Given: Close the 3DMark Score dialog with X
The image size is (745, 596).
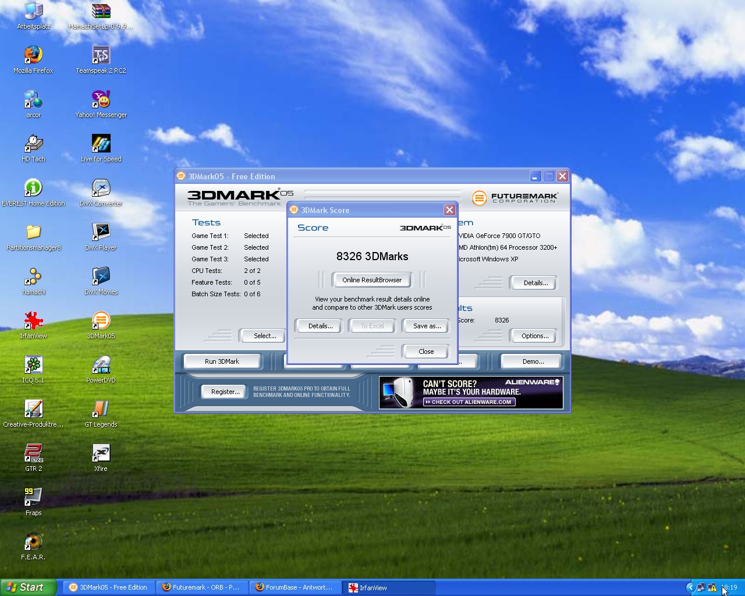Looking at the screenshot, I should (x=449, y=210).
